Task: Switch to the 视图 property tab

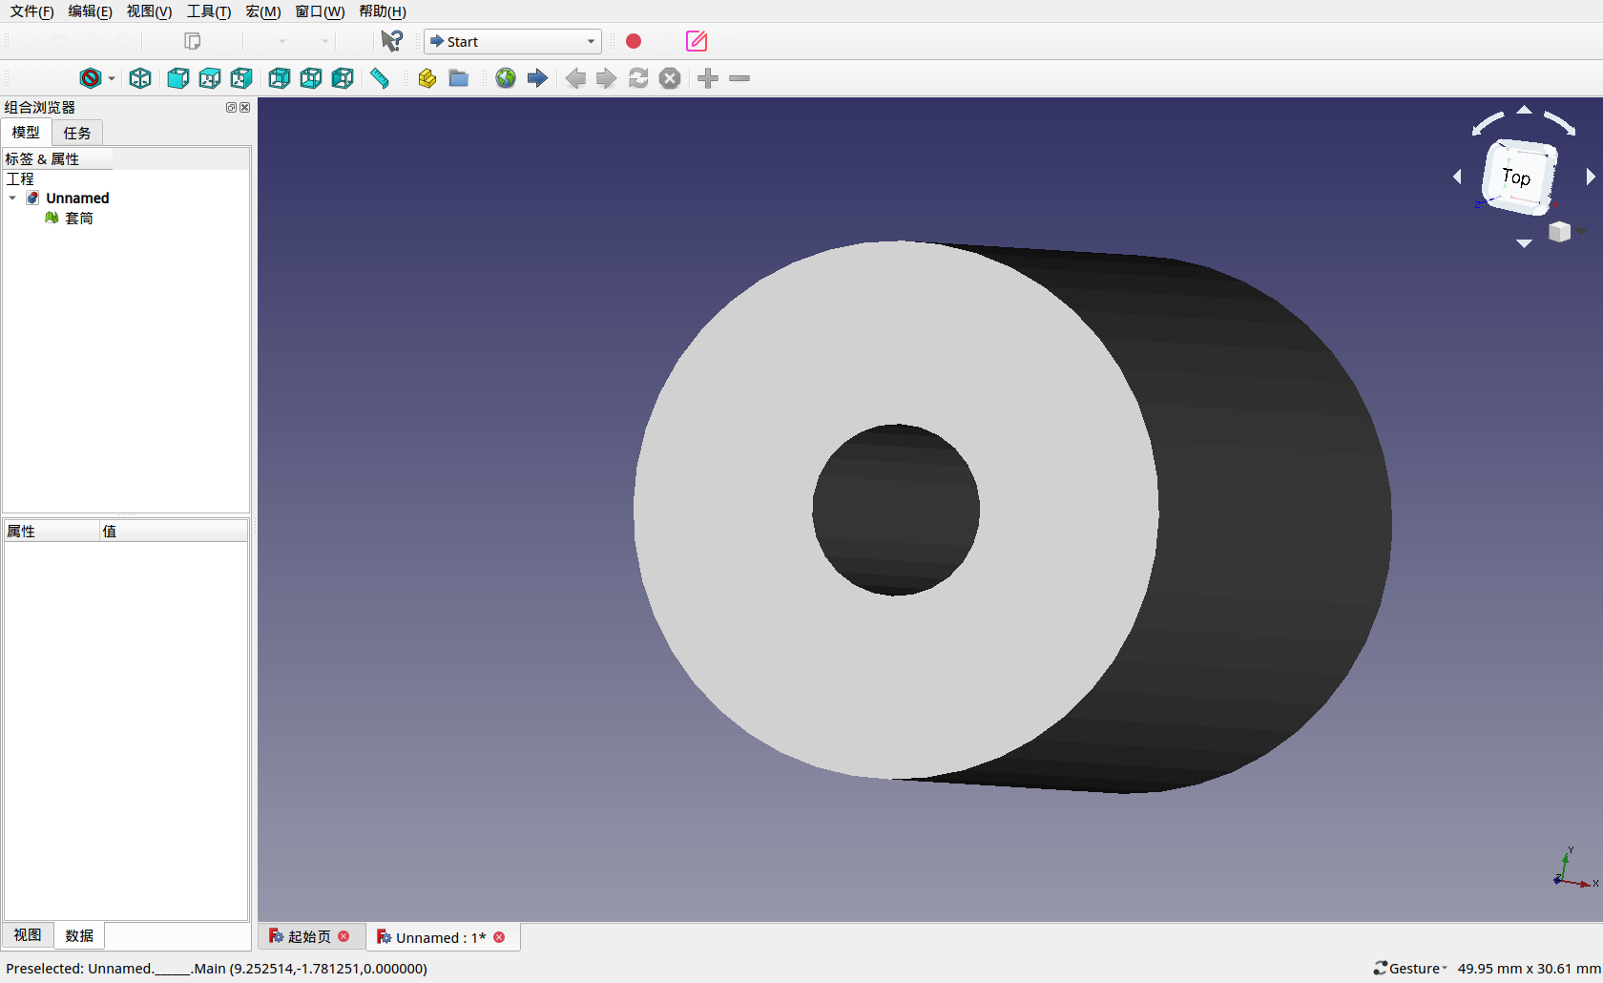Action: point(28,935)
